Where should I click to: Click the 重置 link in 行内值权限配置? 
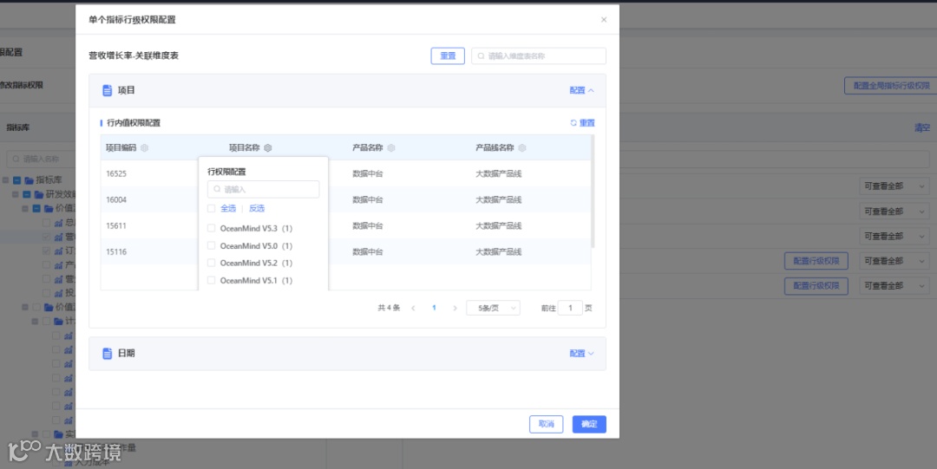click(x=586, y=123)
